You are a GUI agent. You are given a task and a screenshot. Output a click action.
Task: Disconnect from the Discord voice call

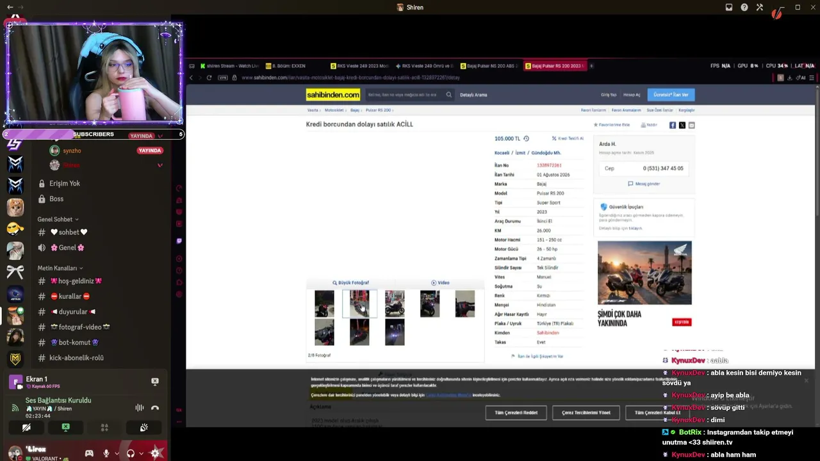(x=154, y=408)
